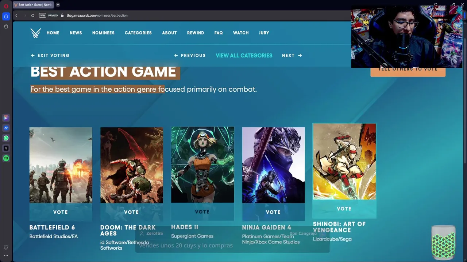Click the Ninja Gaiden 4 cover art
The width and height of the screenshot is (467, 262).
(x=273, y=165)
